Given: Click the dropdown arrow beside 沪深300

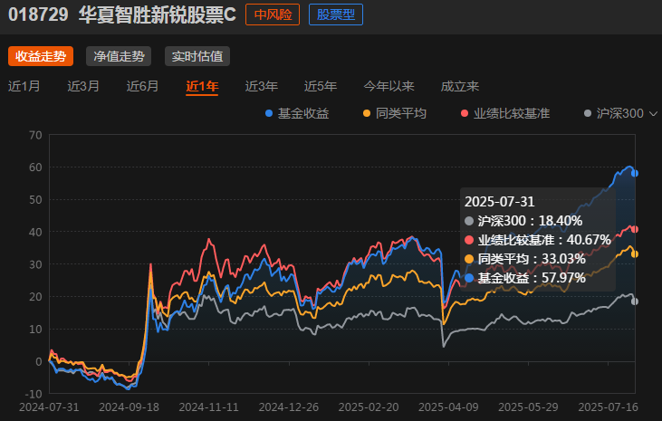Looking at the screenshot, I should click(x=653, y=113).
